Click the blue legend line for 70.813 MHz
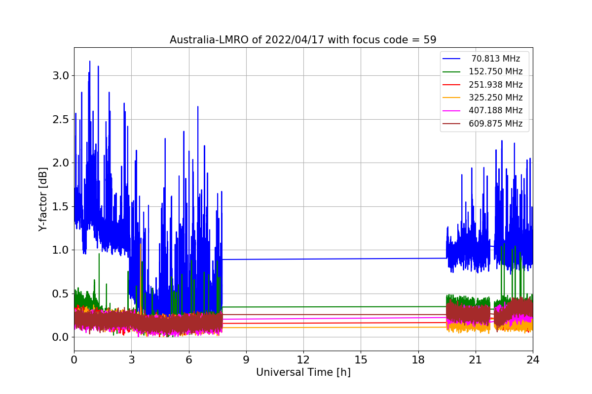This screenshot has height=394, width=592. pyautogui.click(x=452, y=59)
